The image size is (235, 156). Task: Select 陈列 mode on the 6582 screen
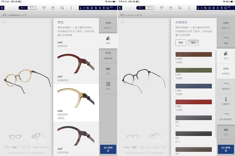[x=150, y=8]
